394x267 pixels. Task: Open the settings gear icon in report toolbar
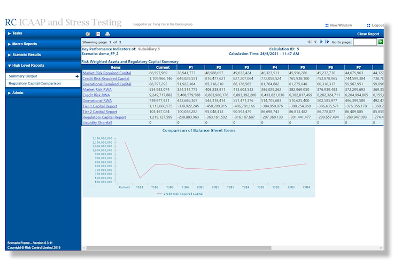[x=88, y=34]
